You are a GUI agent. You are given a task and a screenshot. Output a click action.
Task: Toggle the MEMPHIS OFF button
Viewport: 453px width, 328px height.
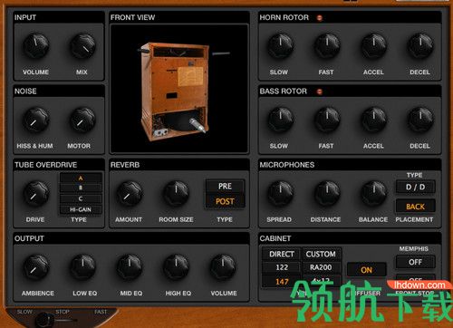pyautogui.click(x=415, y=262)
